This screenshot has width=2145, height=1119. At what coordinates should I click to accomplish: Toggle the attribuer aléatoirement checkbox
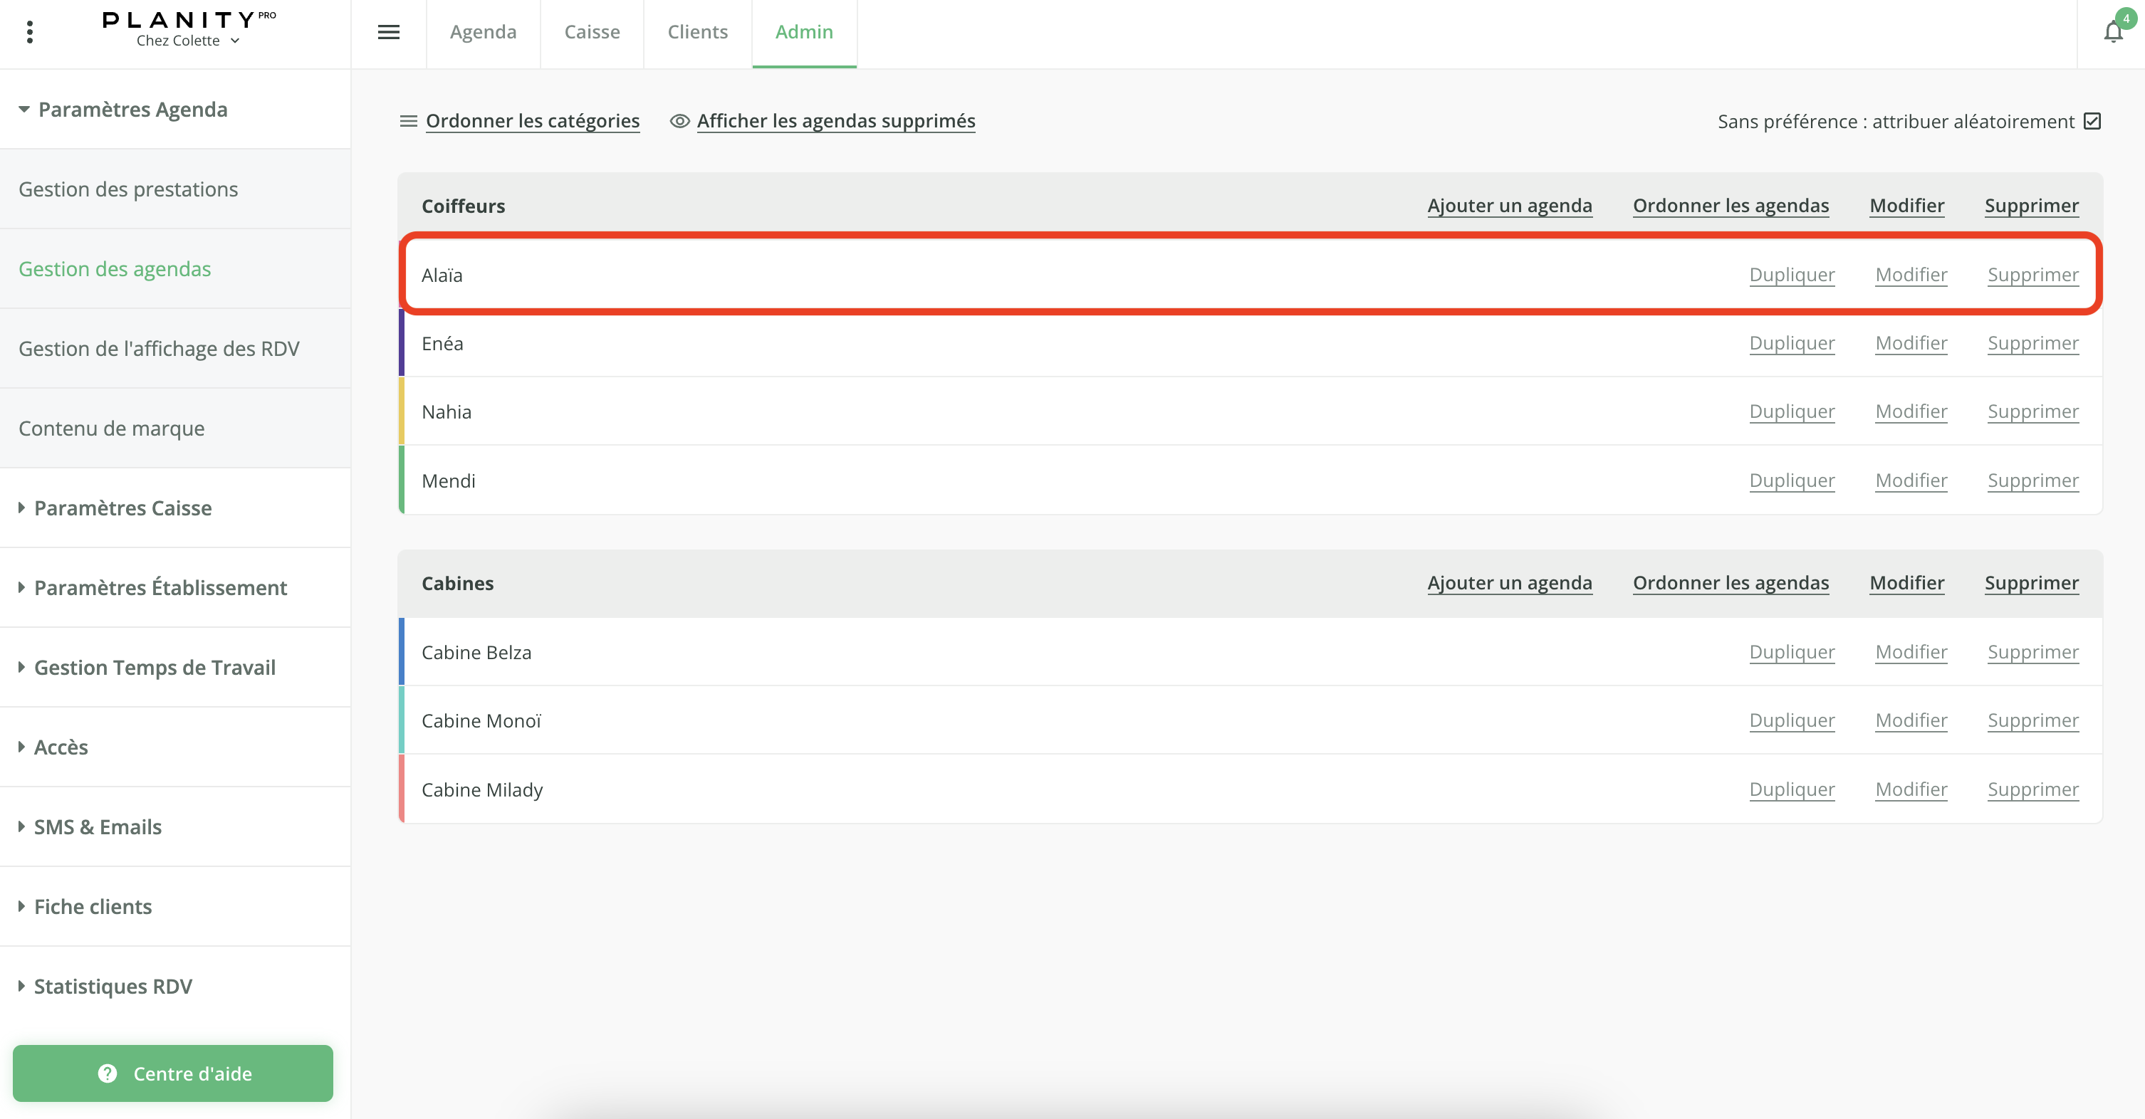point(2092,122)
